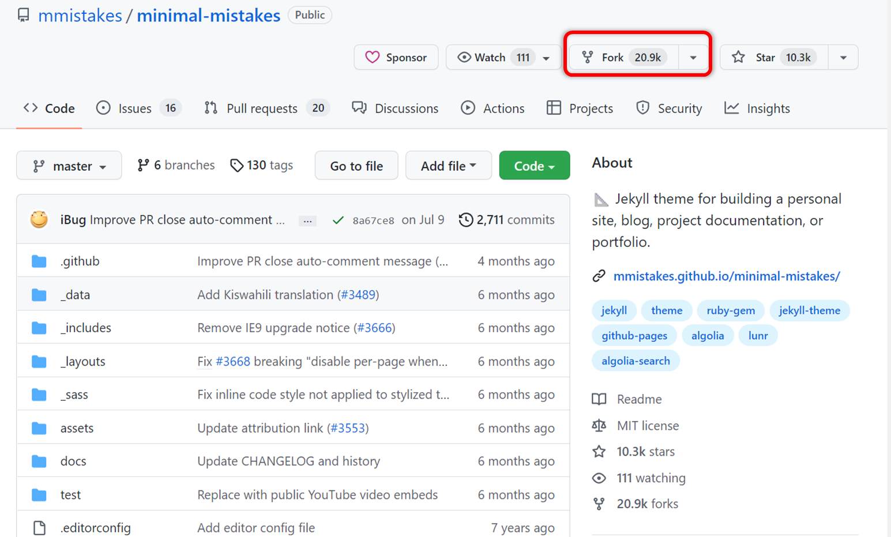
Task: Open the mmistakes owner profile link
Action: [x=80, y=16]
